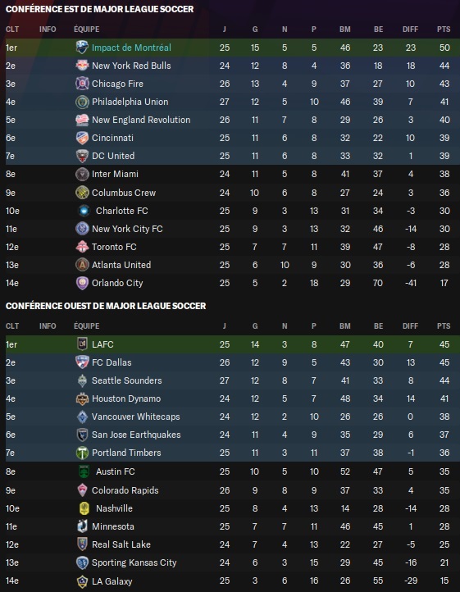
Task: Click the Inter Miami crest icon
Action: pos(82,174)
